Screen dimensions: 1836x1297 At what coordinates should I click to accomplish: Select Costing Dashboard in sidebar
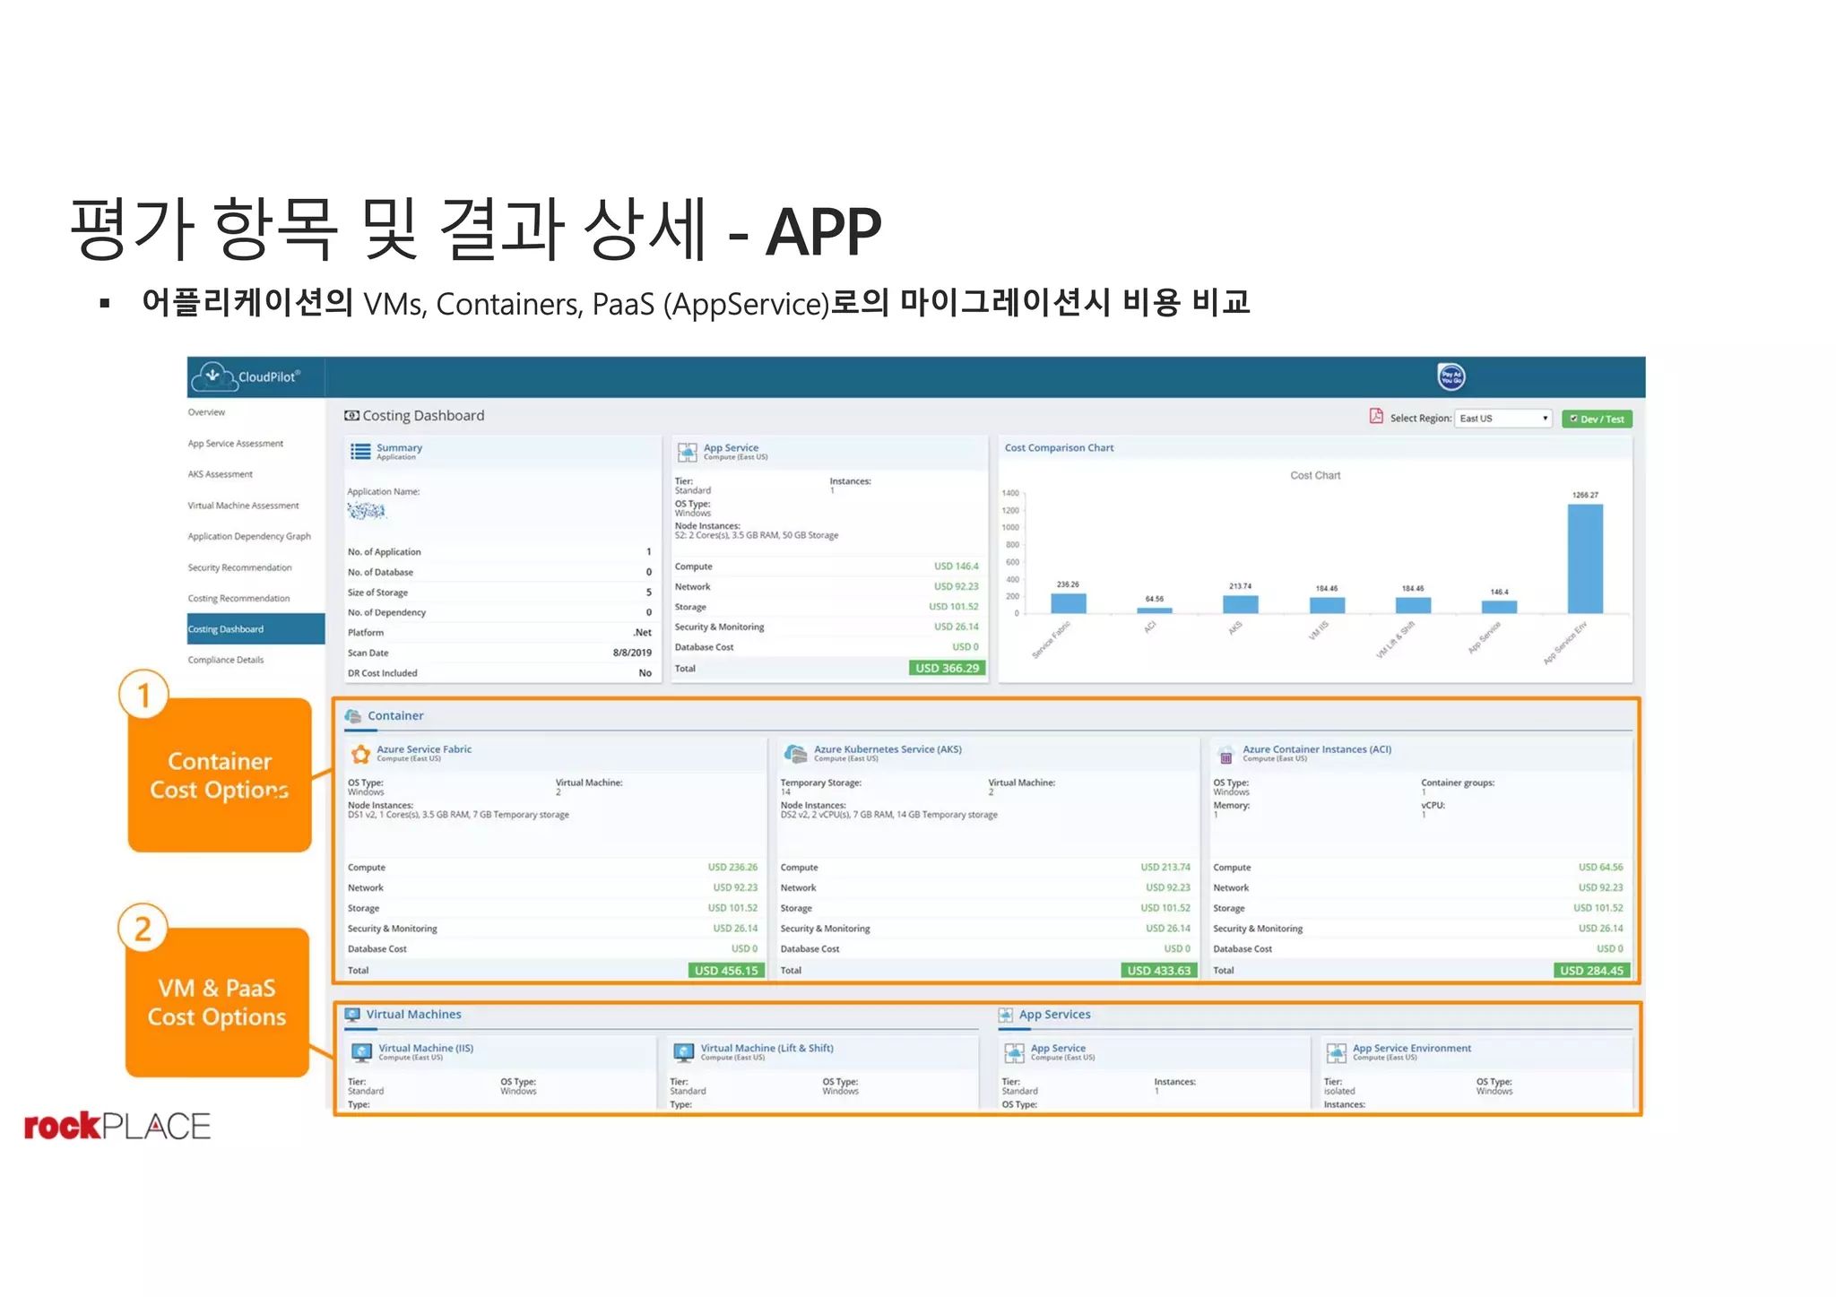click(x=255, y=629)
